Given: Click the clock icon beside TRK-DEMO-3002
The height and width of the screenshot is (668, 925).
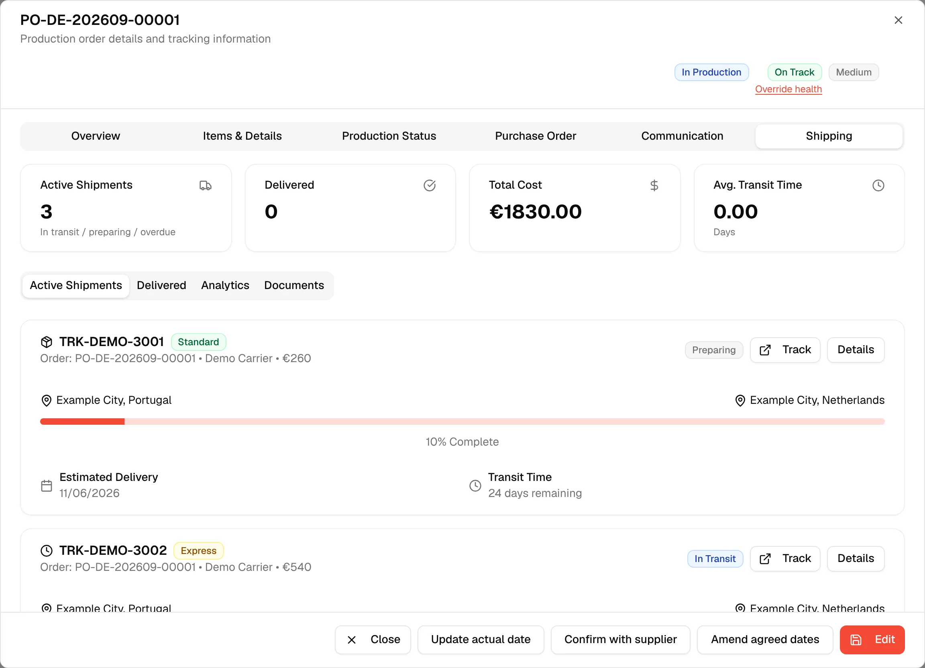Looking at the screenshot, I should tap(47, 550).
